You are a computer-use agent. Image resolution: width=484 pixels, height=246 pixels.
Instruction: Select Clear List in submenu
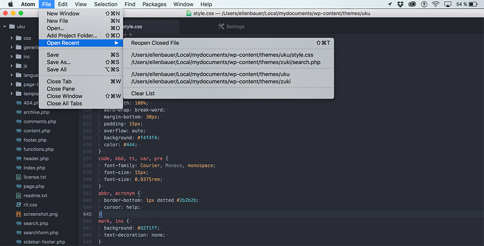click(228, 94)
